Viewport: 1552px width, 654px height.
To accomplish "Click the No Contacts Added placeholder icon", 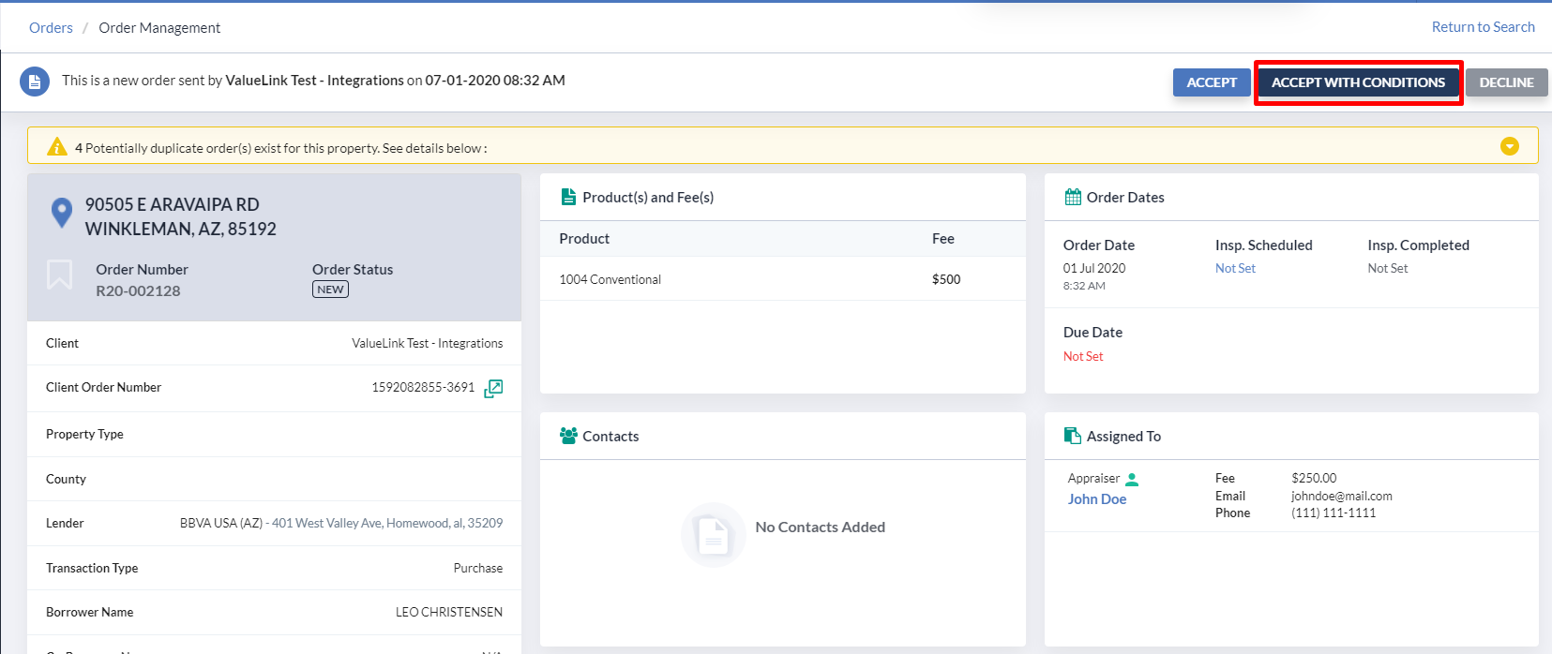I will tap(714, 535).
